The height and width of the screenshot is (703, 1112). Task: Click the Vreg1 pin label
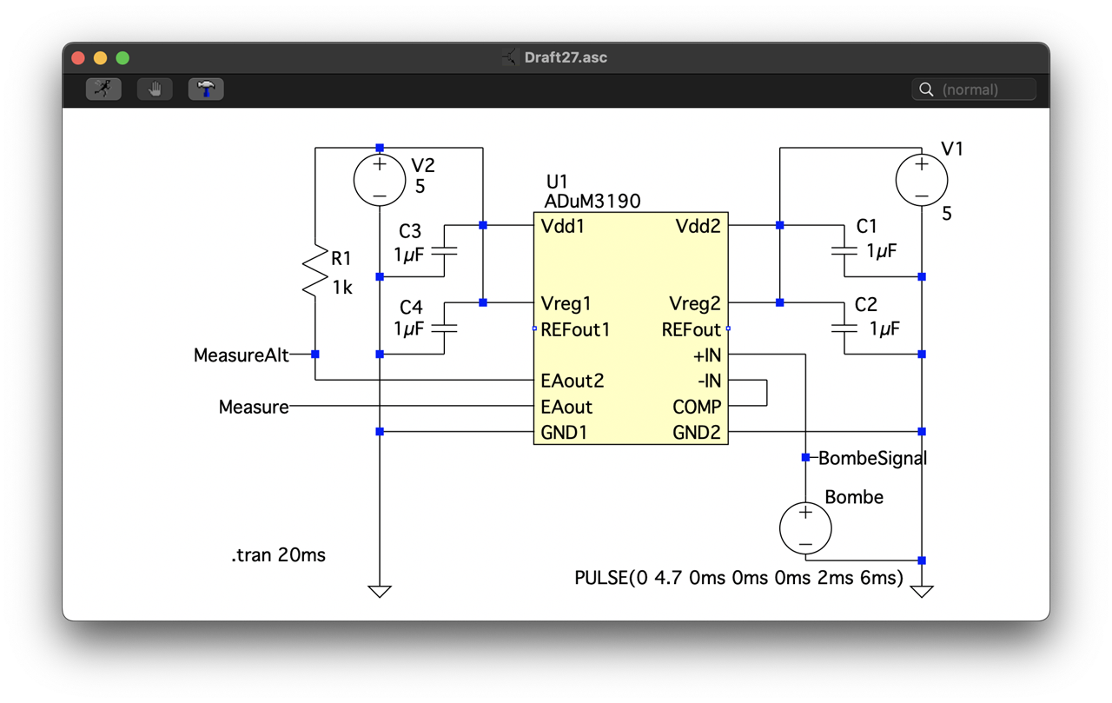(x=566, y=304)
